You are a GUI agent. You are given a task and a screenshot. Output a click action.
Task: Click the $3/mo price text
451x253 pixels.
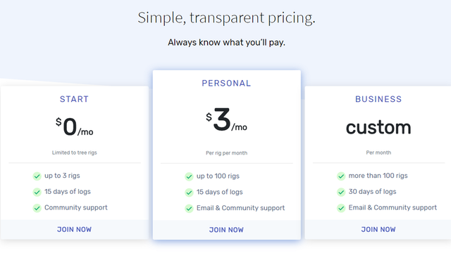(226, 120)
